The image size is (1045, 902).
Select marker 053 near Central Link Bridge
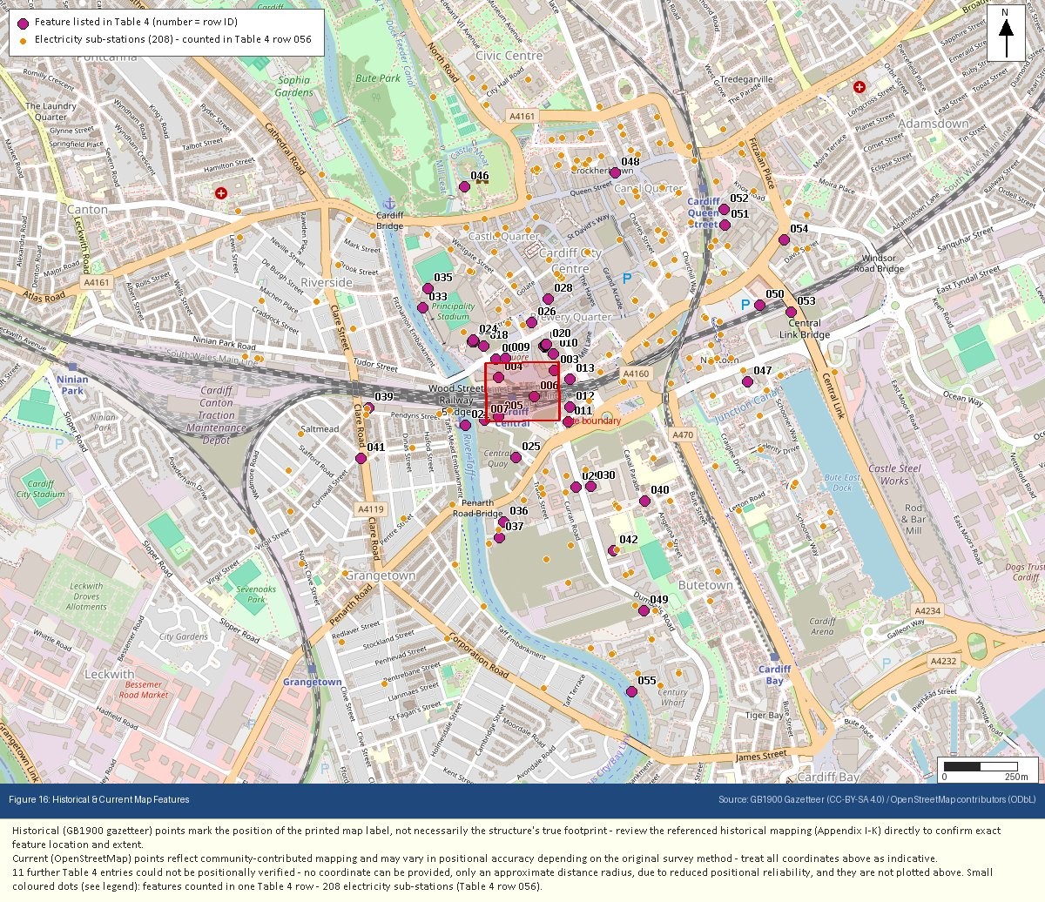pos(791,312)
